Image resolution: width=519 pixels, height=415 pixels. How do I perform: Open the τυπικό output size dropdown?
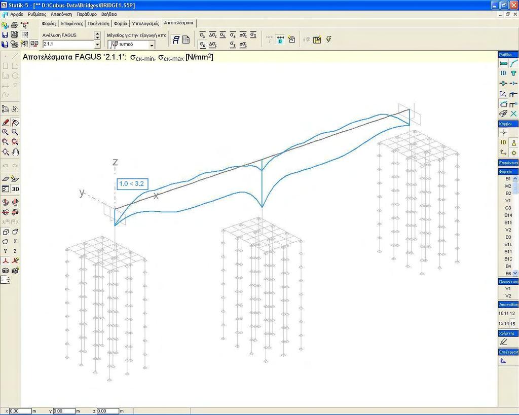(152, 45)
